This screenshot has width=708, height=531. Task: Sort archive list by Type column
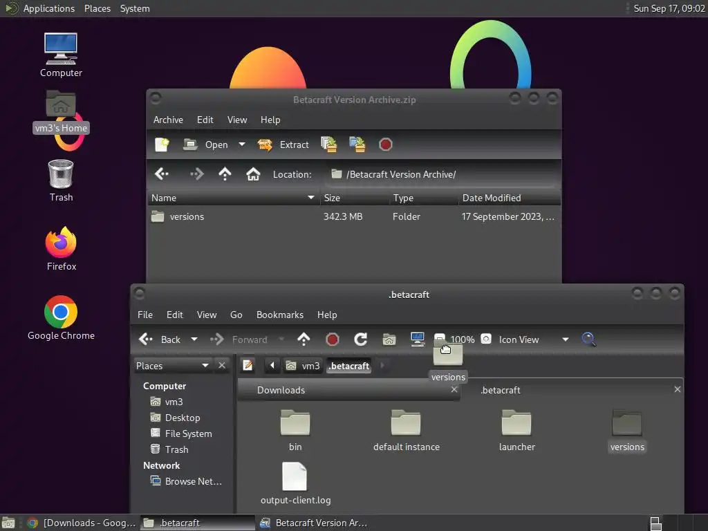[x=424, y=198]
